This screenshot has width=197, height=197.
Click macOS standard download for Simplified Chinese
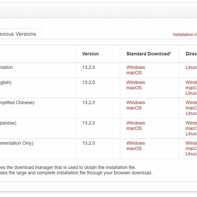[x=134, y=108]
